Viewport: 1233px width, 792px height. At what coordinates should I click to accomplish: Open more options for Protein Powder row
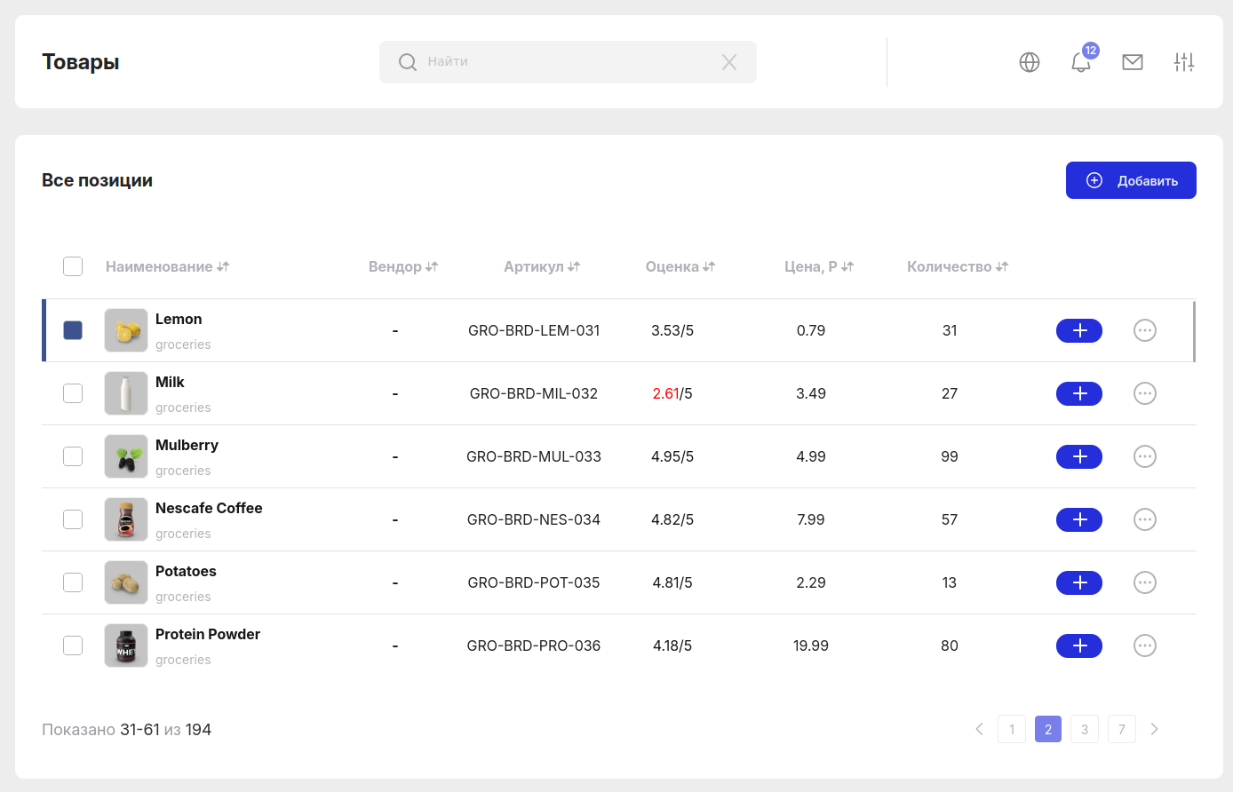1145,645
